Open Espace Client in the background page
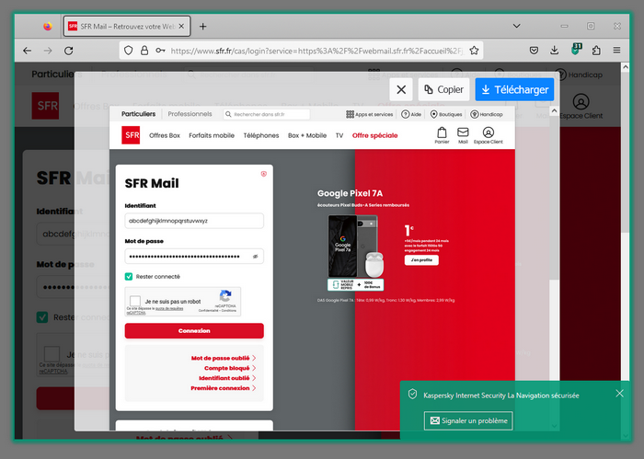Image resolution: width=644 pixels, height=459 pixels. 581,107
